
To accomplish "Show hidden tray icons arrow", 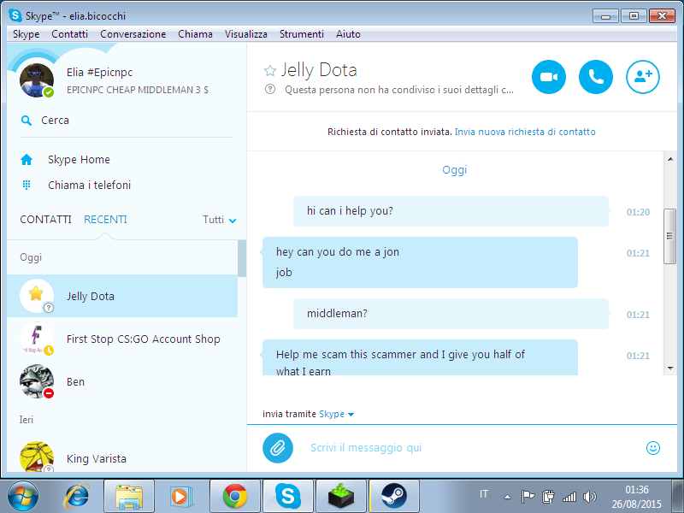I will point(507,497).
